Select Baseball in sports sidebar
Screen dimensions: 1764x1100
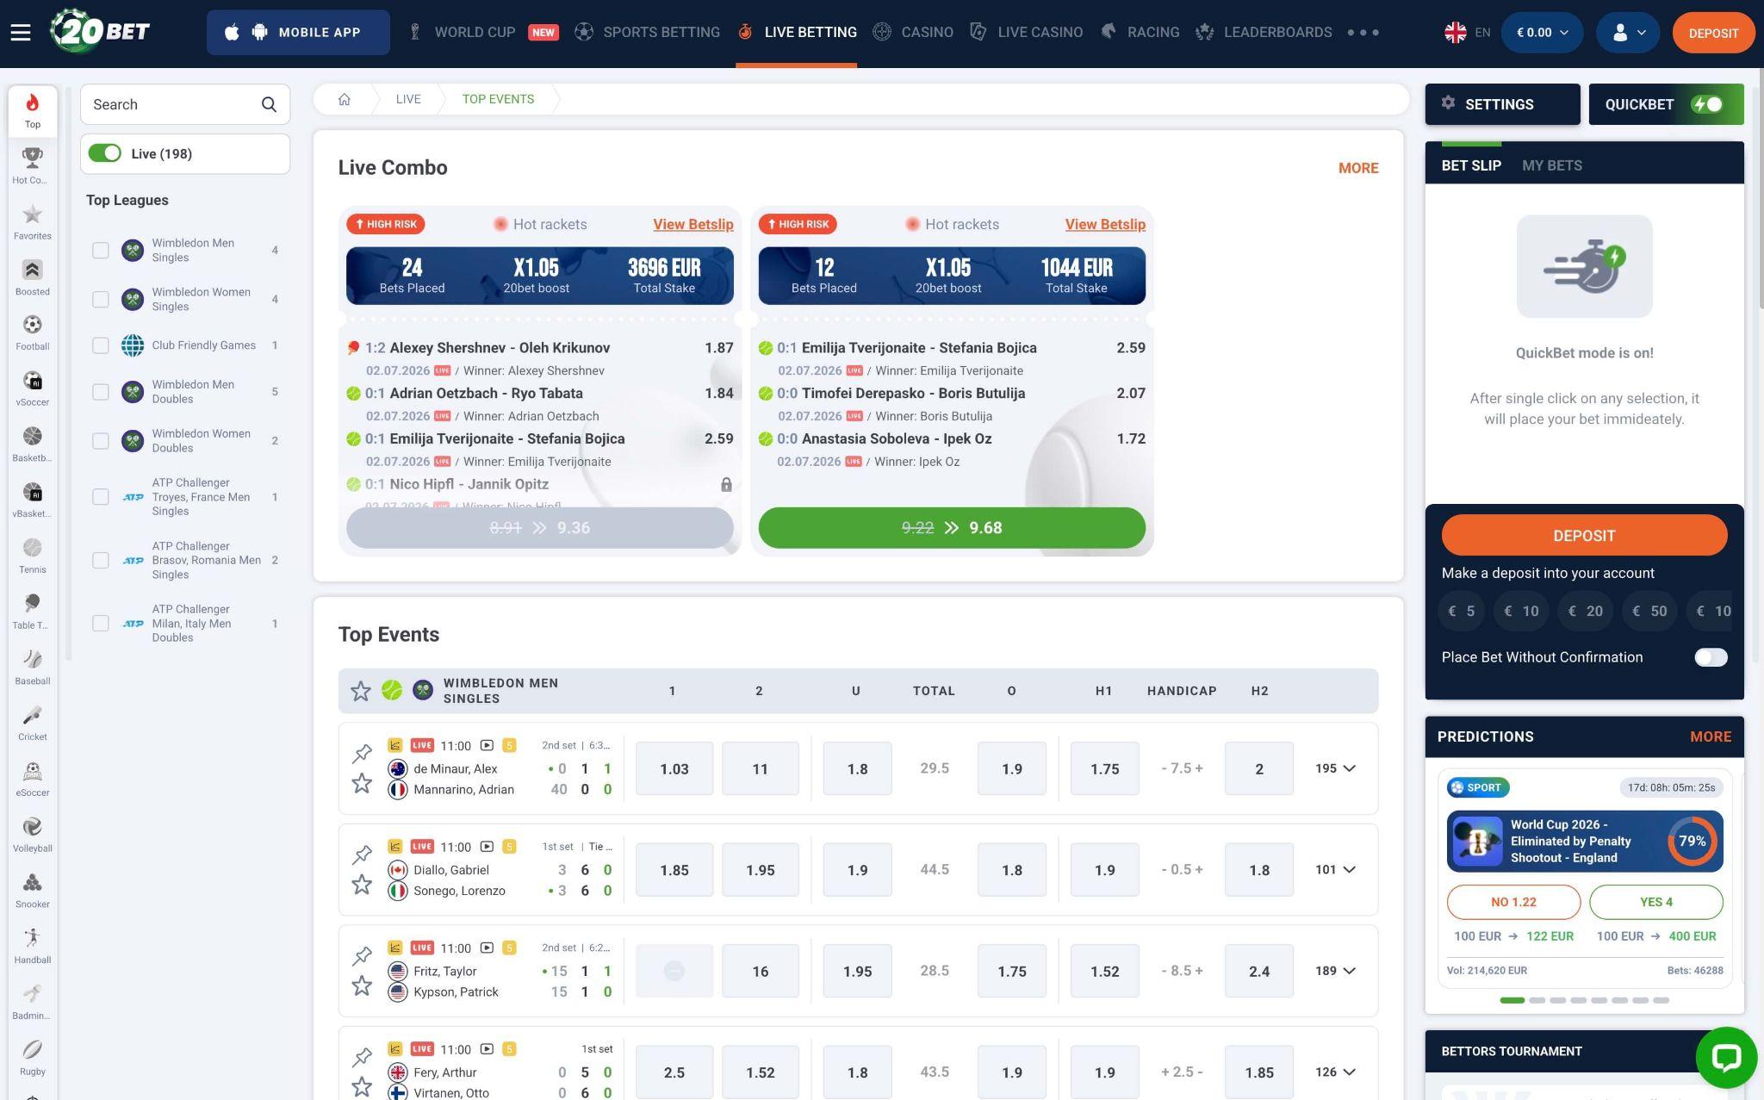33,668
